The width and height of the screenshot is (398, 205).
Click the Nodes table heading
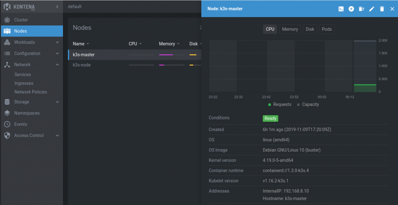82,28
